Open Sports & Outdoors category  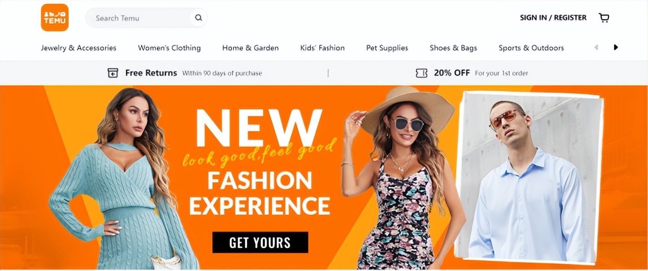[531, 48]
